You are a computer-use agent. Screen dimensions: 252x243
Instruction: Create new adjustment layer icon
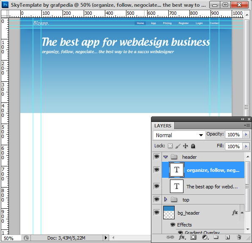[205, 237]
